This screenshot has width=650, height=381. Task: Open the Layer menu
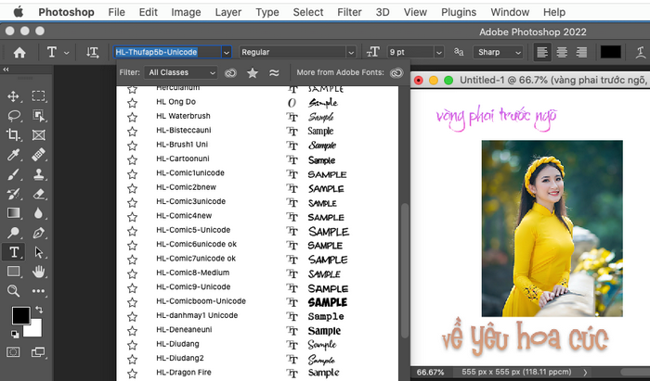click(228, 12)
